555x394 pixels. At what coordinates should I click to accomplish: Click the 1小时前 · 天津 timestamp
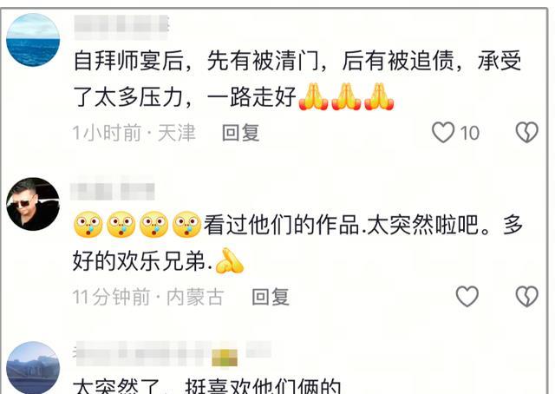[x=134, y=133]
